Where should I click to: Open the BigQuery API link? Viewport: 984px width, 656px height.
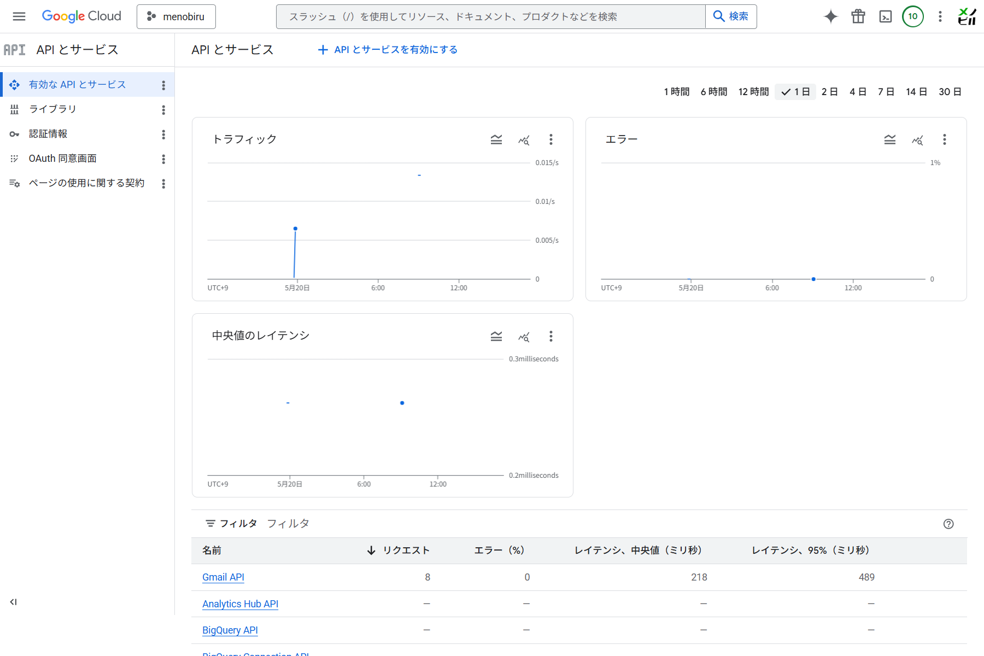pyautogui.click(x=230, y=630)
